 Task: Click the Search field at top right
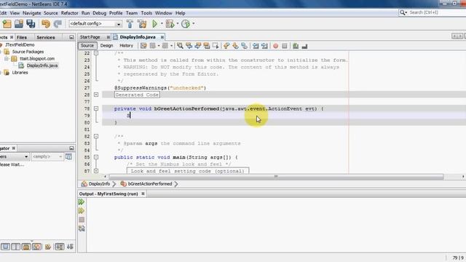433,12
